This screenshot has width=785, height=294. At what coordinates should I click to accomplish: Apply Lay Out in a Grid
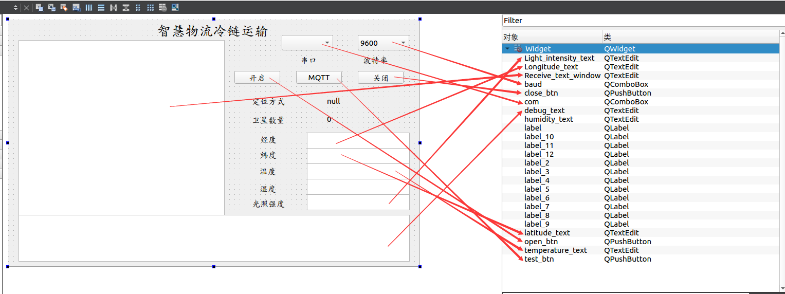150,8
